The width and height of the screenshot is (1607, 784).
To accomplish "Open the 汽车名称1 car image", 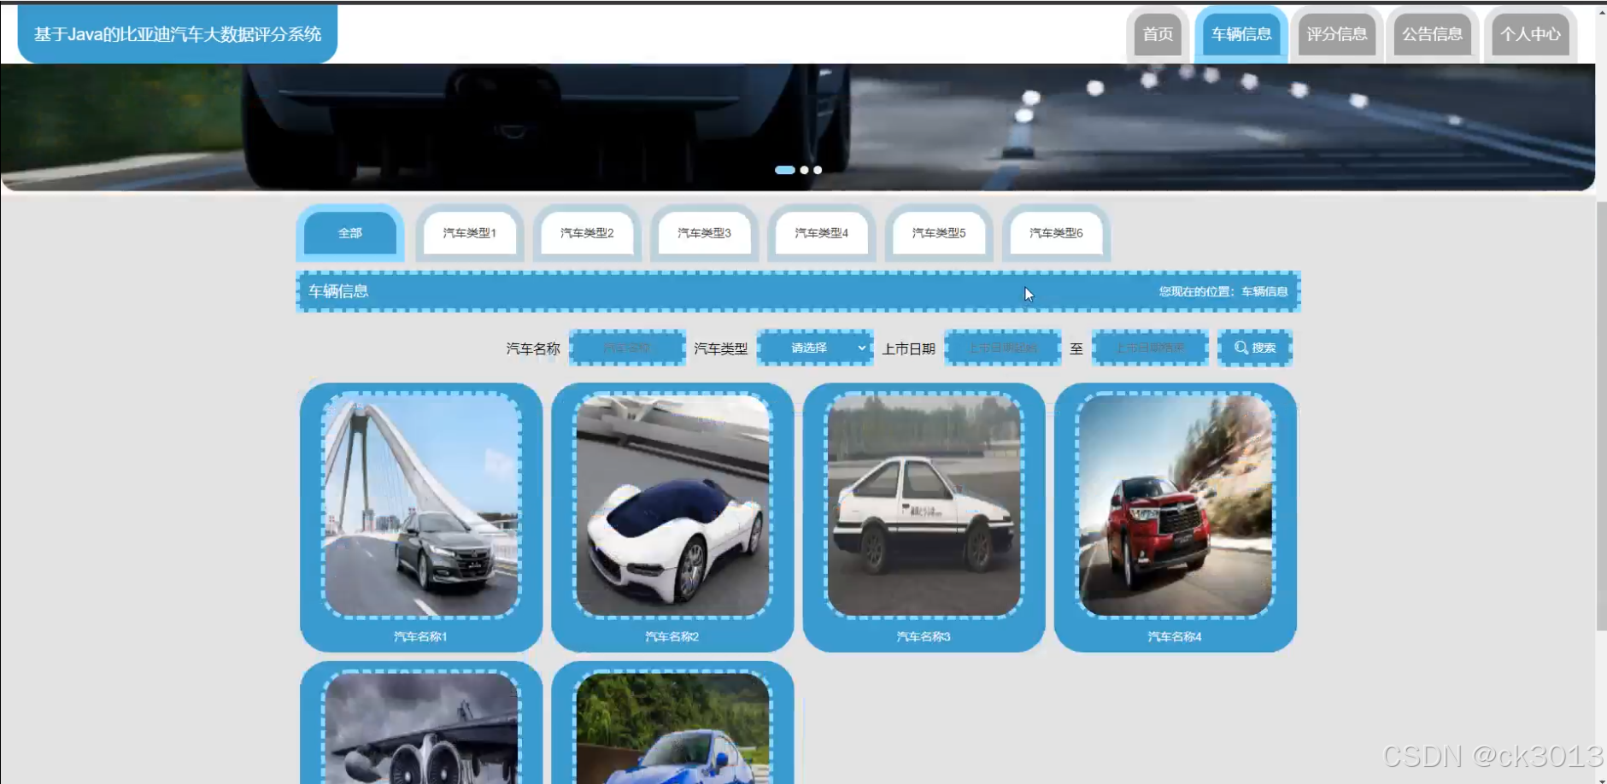I will coord(421,505).
